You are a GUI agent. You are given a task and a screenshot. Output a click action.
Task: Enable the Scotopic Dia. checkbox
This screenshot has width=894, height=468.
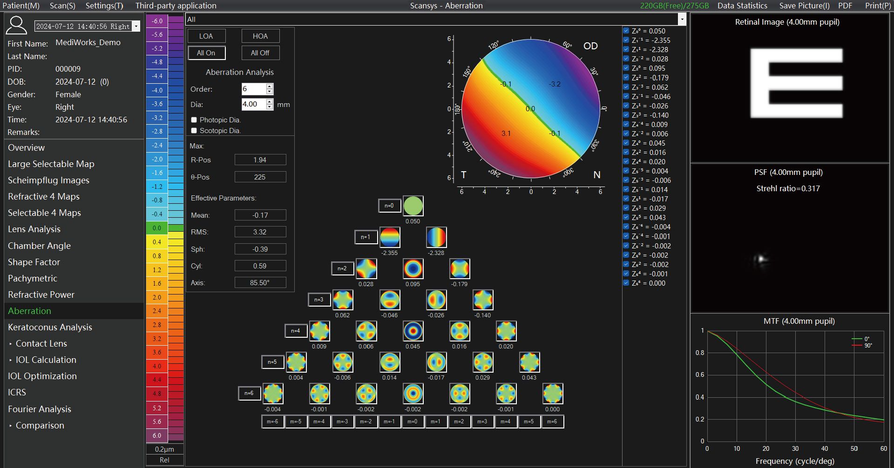pyautogui.click(x=194, y=131)
